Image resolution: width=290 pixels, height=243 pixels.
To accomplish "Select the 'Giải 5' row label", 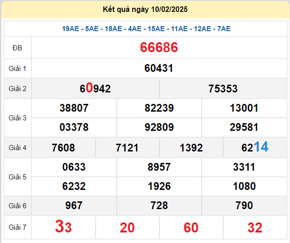I will click(17, 177).
